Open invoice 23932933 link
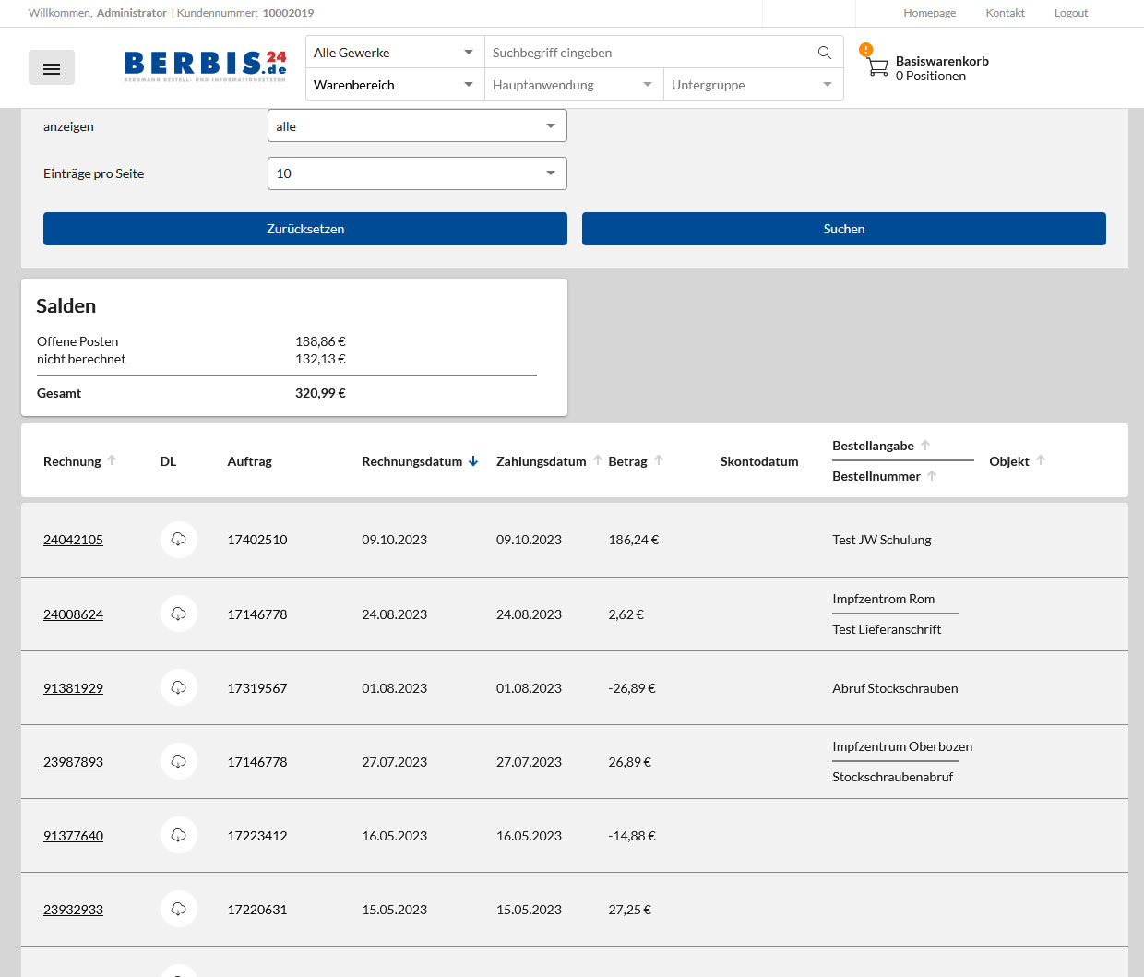This screenshot has height=977, width=1144. tap(73, 910)
